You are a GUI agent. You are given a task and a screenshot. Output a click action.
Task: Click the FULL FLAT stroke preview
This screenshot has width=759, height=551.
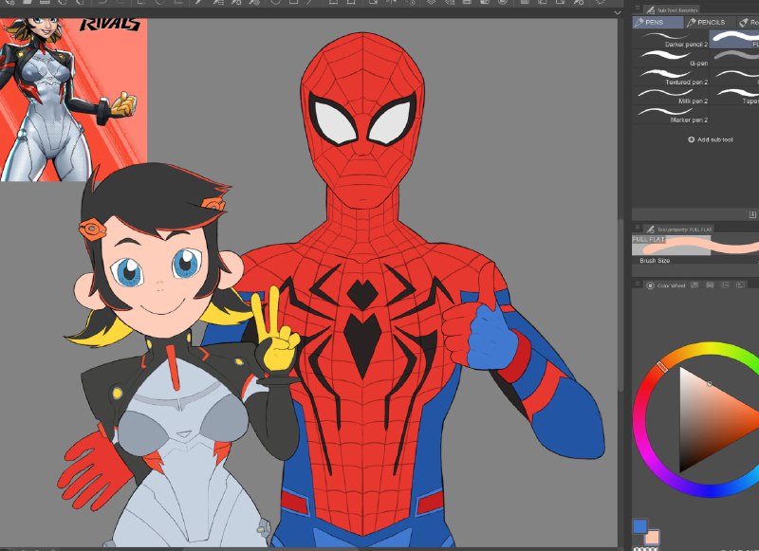coord(695,246)
